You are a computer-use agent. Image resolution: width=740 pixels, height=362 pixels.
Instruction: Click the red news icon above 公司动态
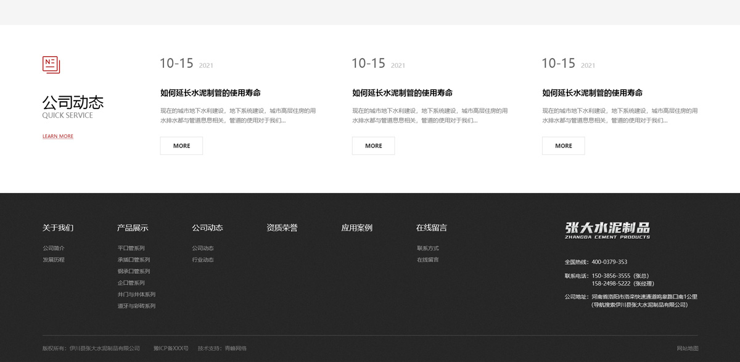click(51, 64)
